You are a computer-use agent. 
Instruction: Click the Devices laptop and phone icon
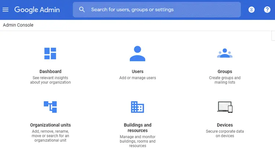225,107
